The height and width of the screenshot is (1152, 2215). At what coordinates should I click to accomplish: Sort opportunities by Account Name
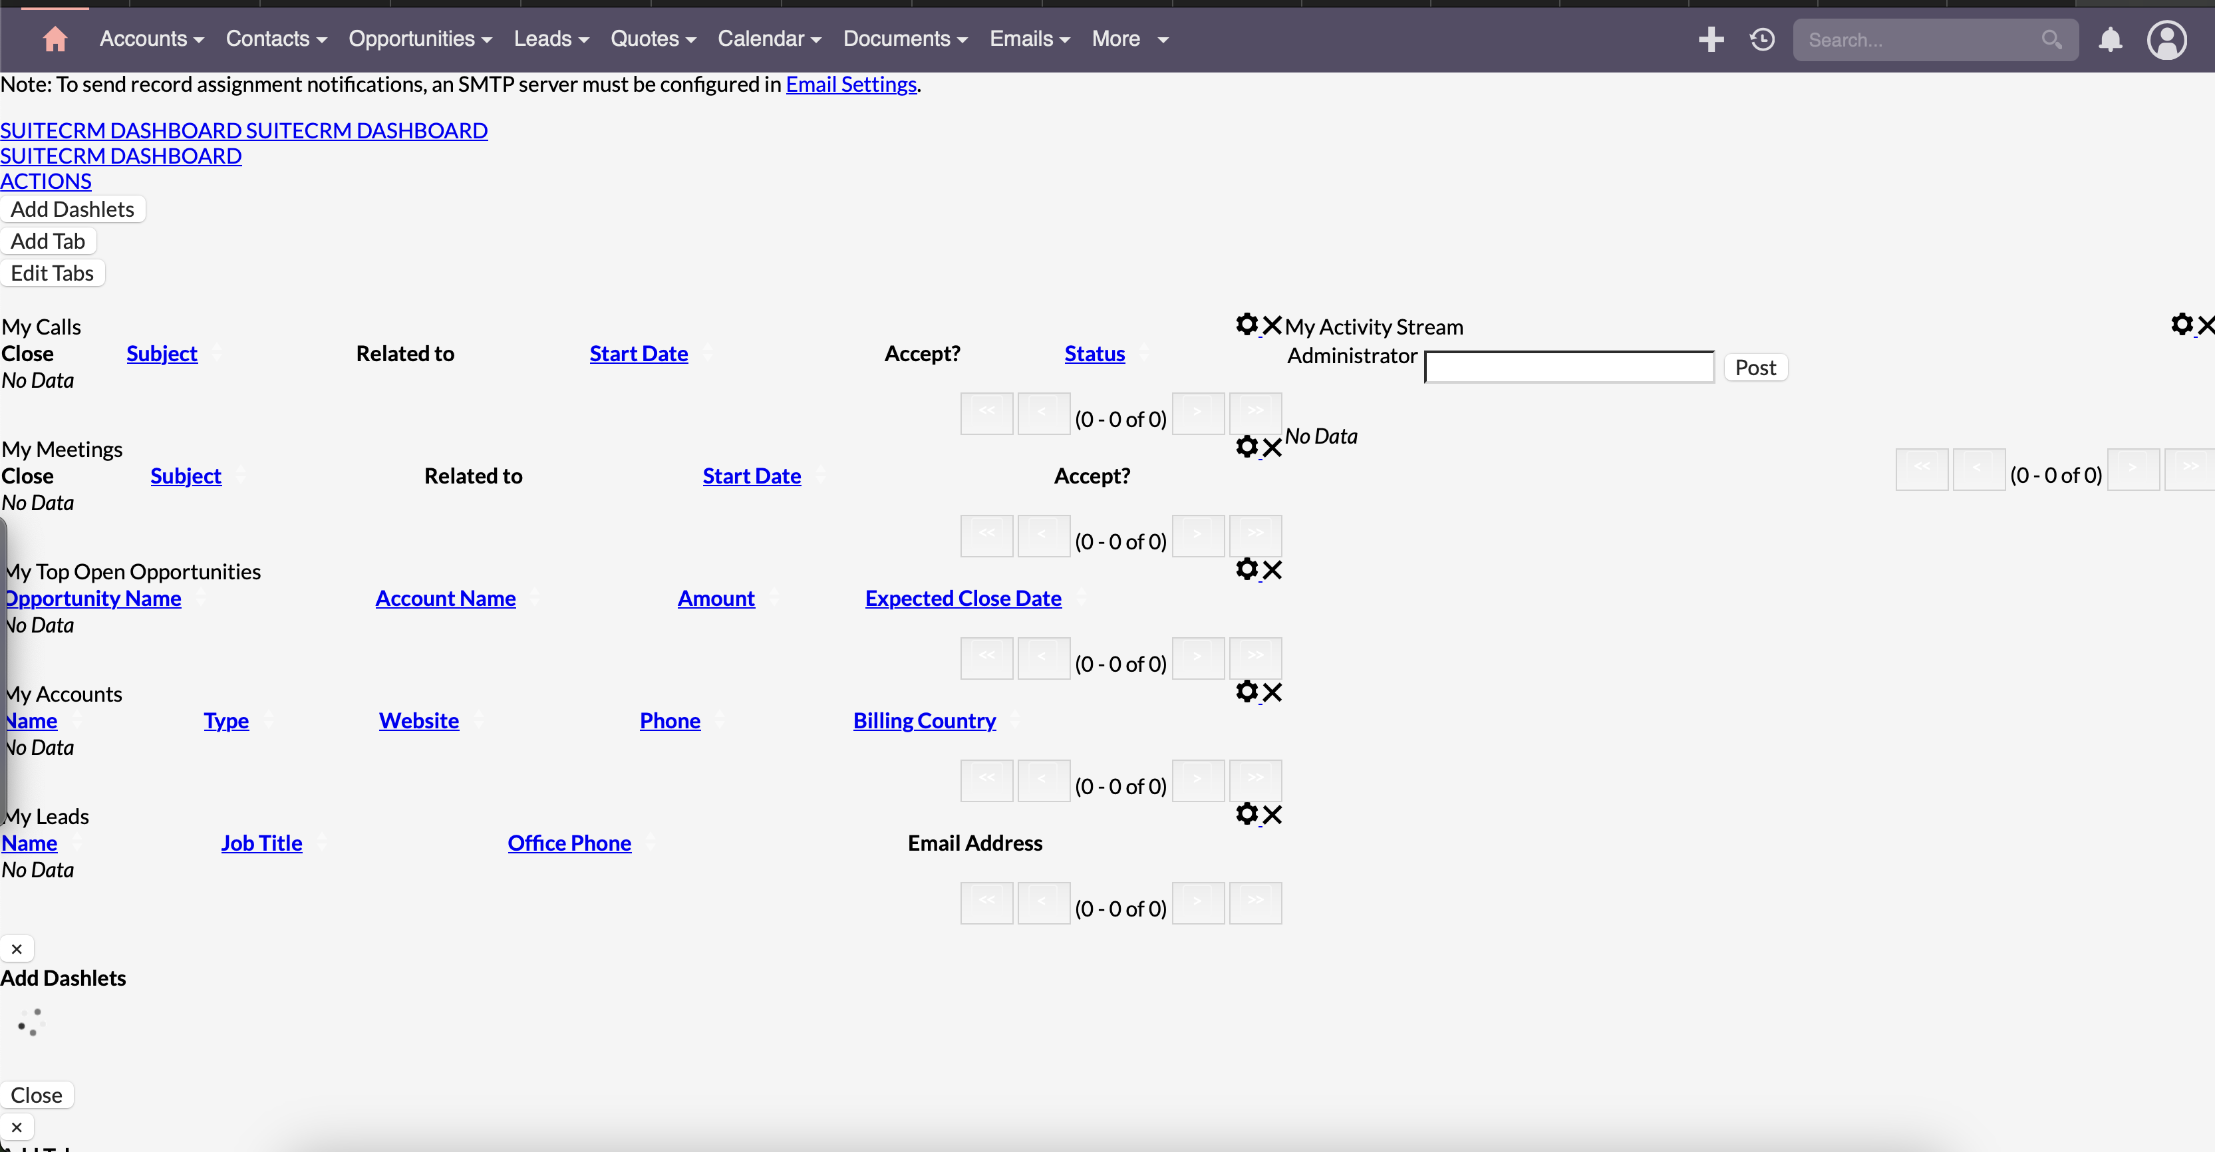click(x=446, y=599)
